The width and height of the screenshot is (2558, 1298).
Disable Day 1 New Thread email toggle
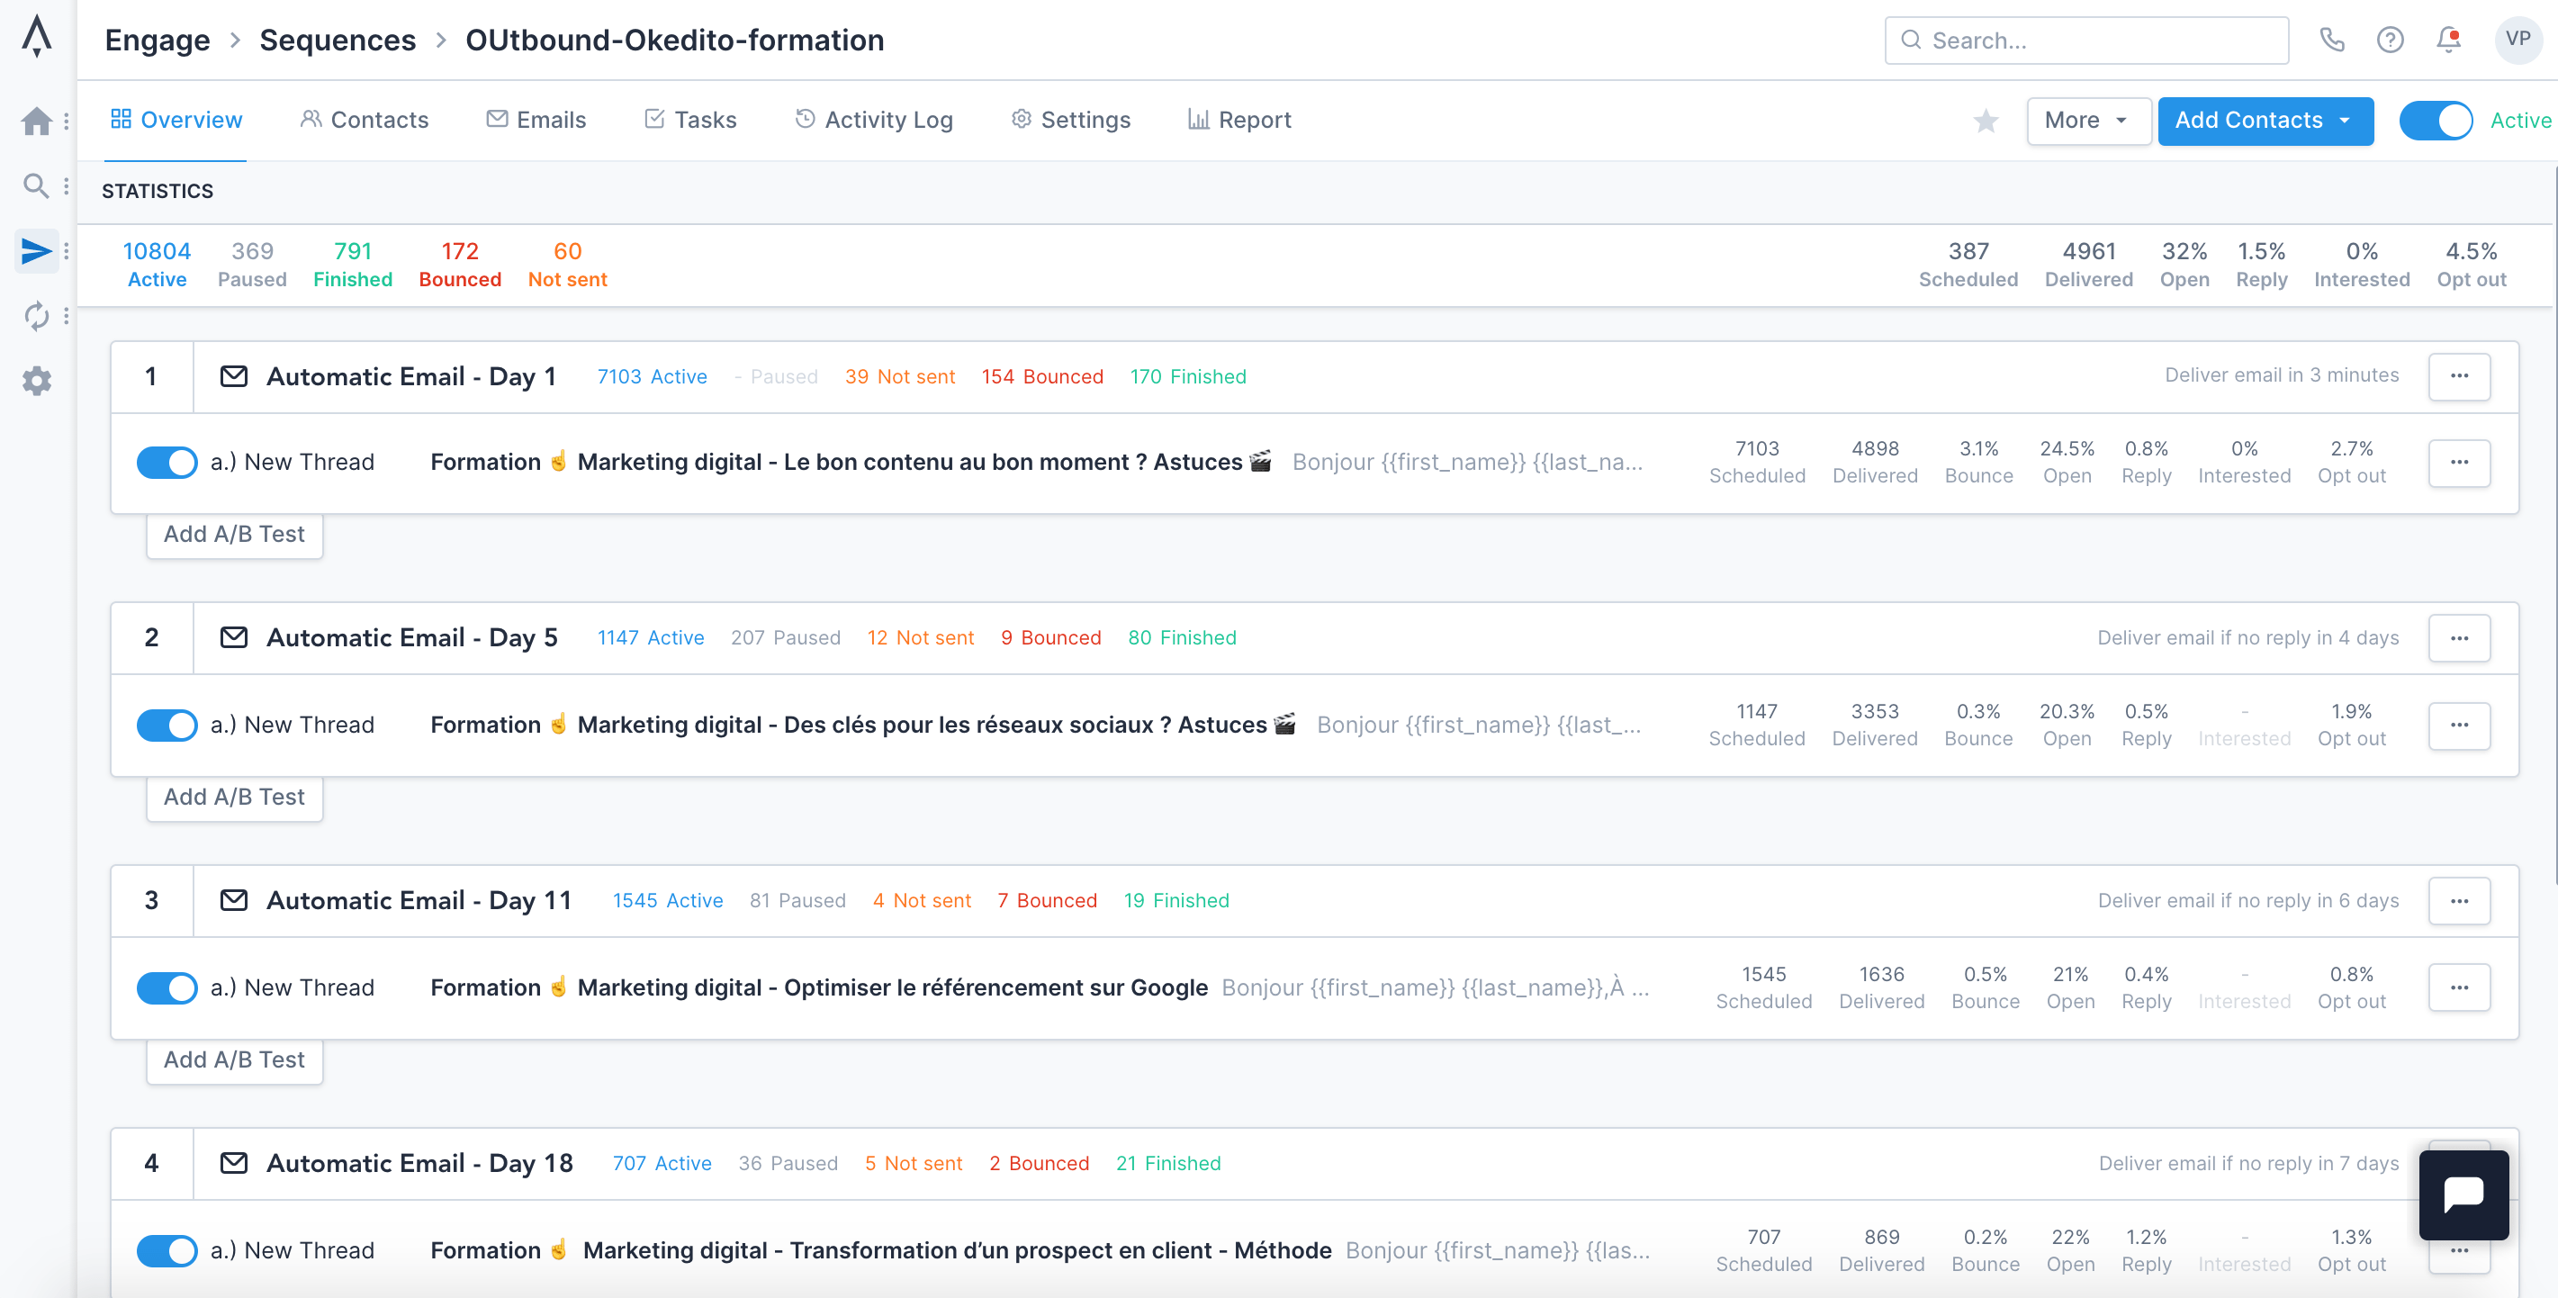pyautogui.click(x=167, y=463)
